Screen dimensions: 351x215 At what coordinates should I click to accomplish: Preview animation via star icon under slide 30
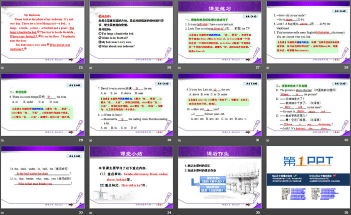(91, 140)
